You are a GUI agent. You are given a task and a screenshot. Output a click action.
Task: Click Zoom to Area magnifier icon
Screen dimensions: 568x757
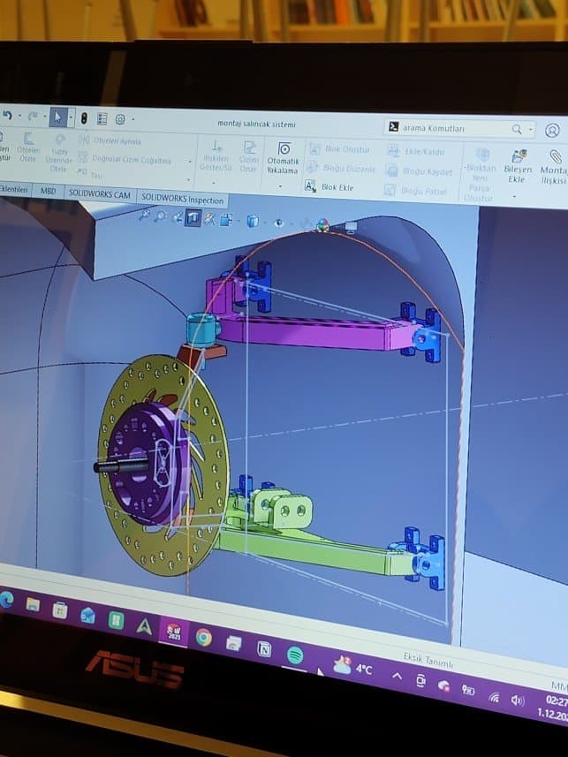coord(159,217)
